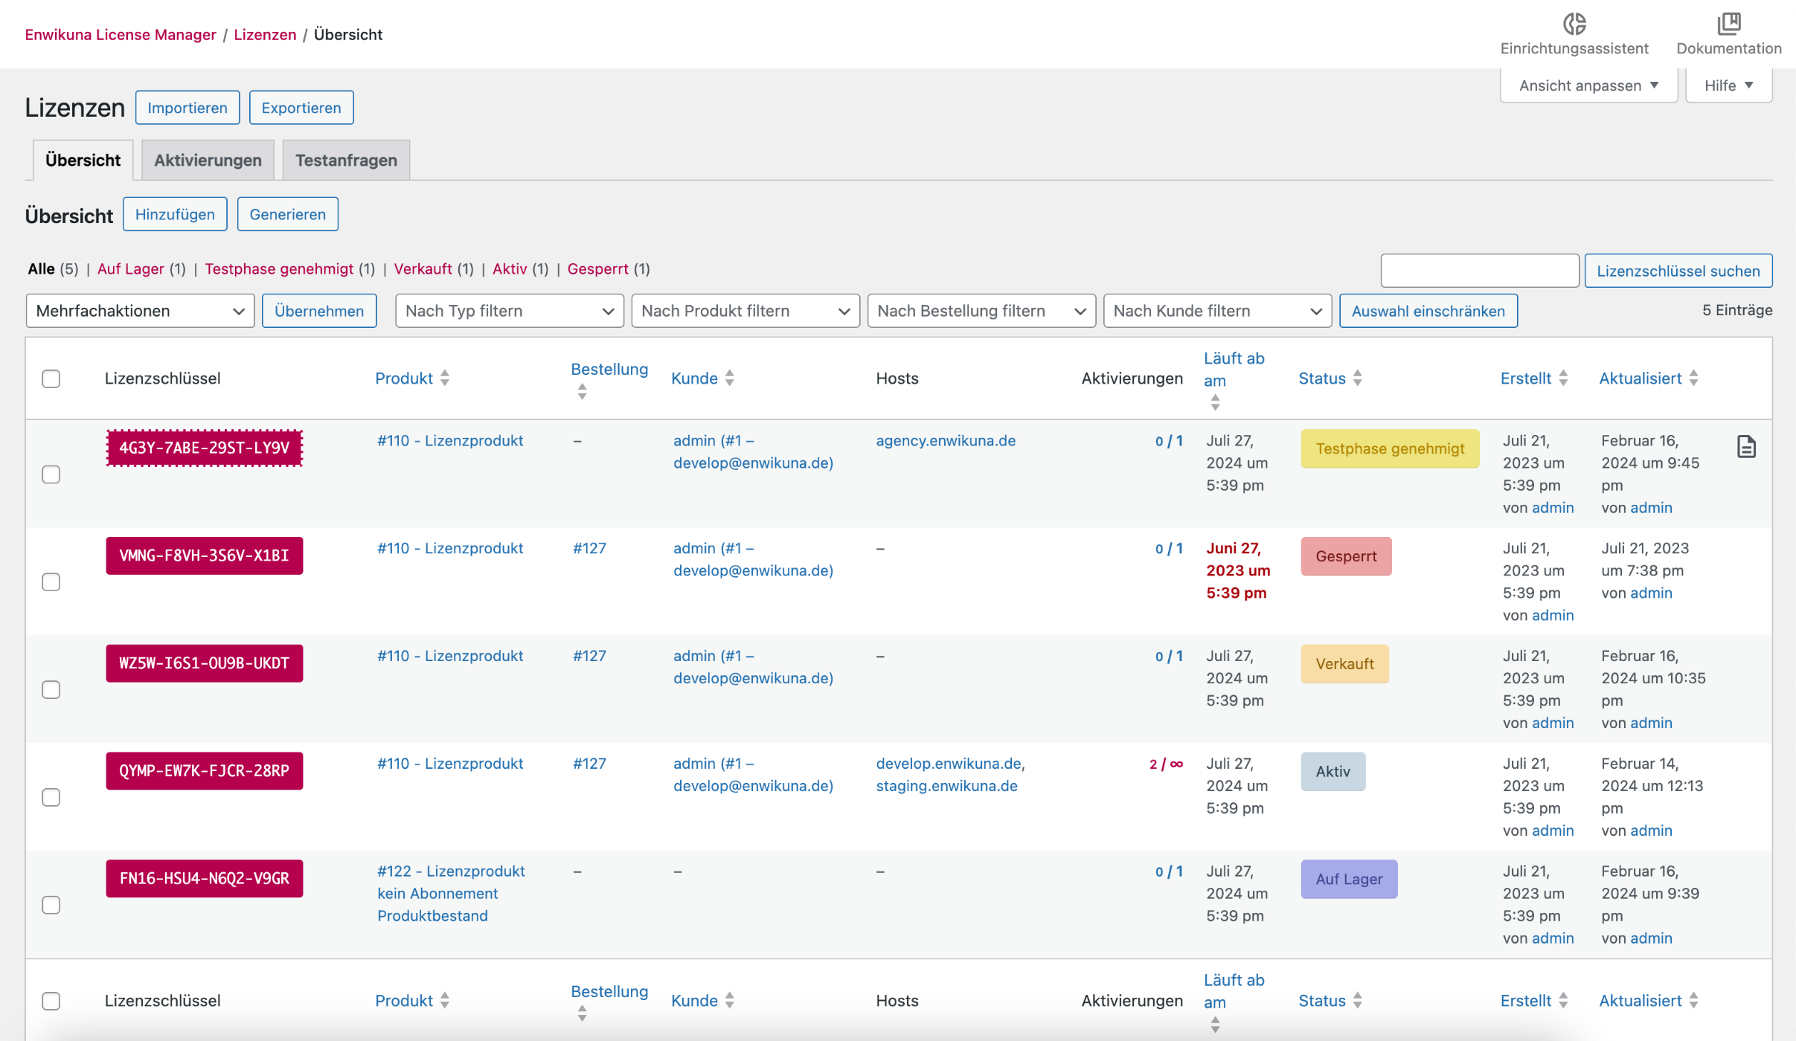Click the license key search field

coord(1480,271)
